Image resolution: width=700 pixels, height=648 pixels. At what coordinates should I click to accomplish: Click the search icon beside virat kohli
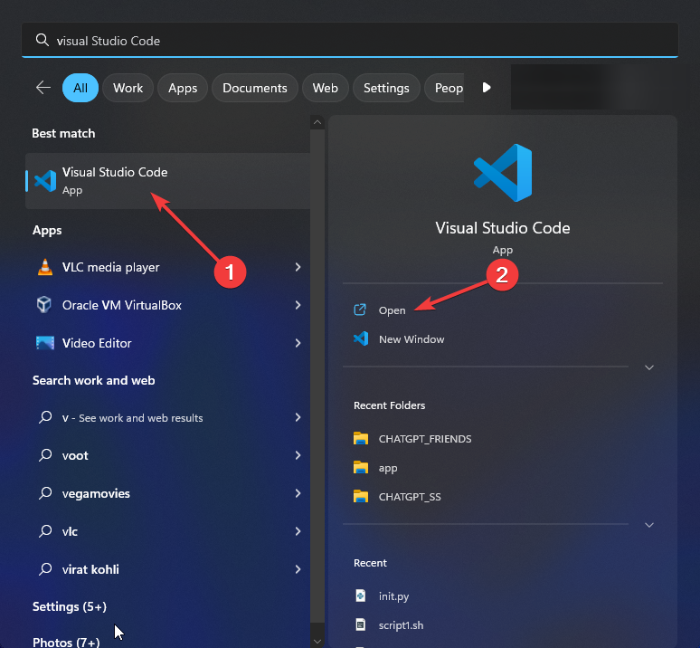45,569
